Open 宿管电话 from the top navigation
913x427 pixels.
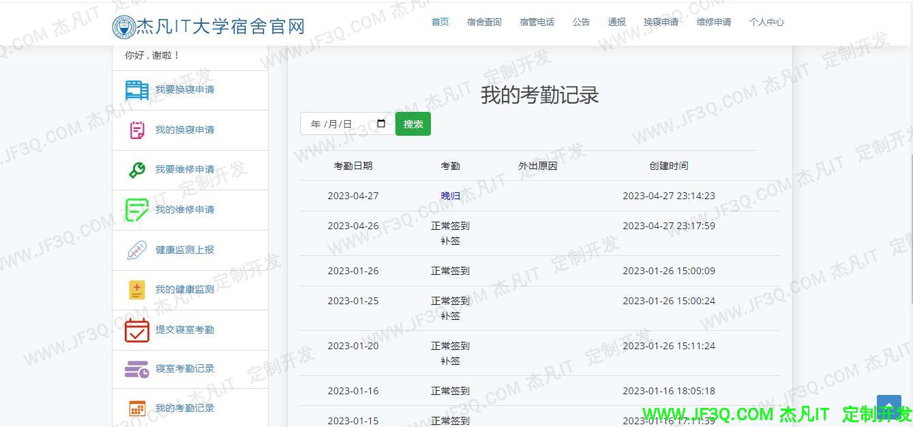point(537,22)
